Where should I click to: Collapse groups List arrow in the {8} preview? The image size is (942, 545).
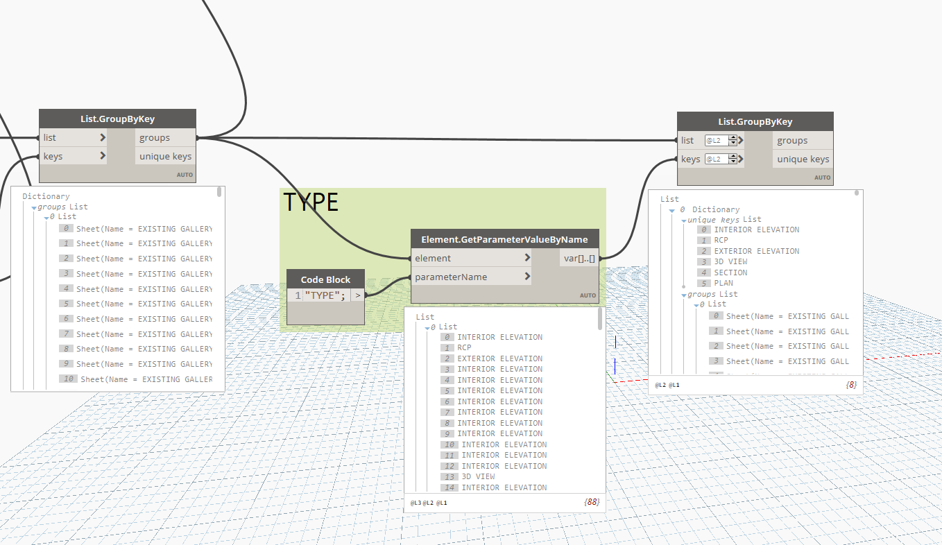point(683,295)
